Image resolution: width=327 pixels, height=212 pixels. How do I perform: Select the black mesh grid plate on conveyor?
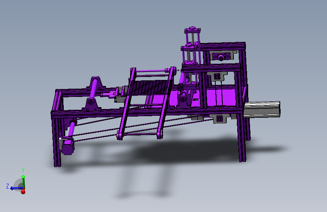point(149,88)
